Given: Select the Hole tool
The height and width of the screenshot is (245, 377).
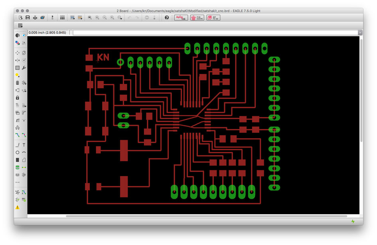Looking at the screenshot, I should [x=17, y=175].
